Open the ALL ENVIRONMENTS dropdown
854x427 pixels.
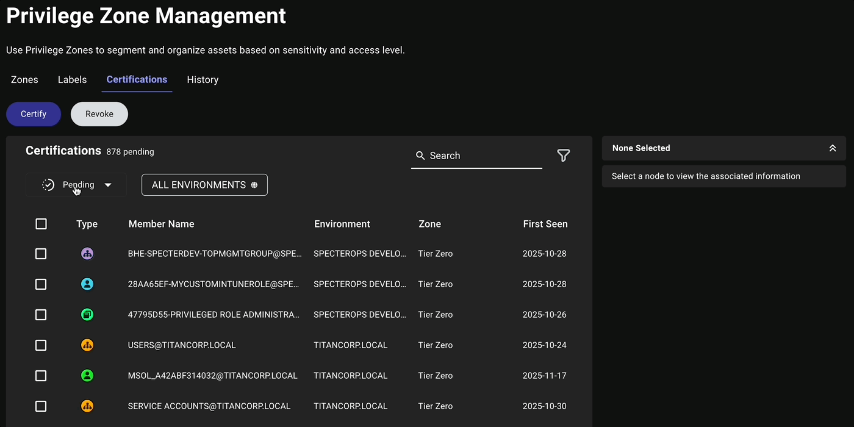click(204, 184)
